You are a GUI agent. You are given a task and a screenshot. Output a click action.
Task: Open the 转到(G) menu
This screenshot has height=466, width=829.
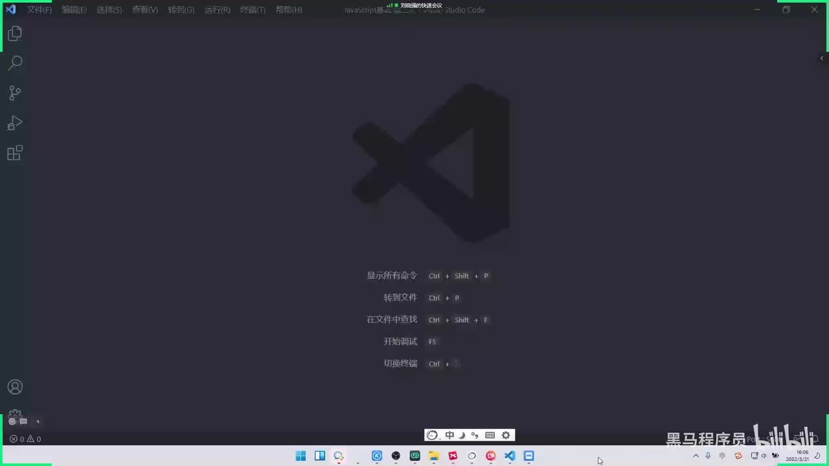(181, 10)
